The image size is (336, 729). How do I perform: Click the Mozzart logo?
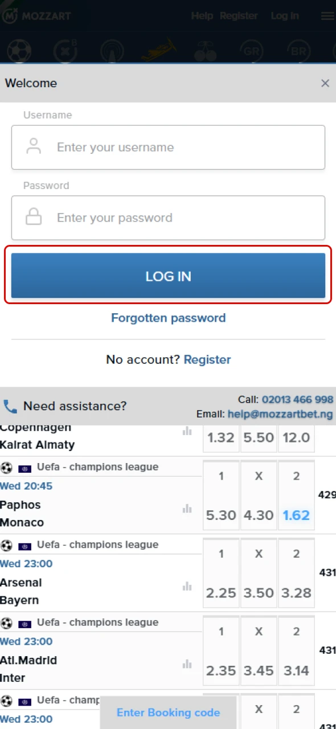[x=37, y=15]
